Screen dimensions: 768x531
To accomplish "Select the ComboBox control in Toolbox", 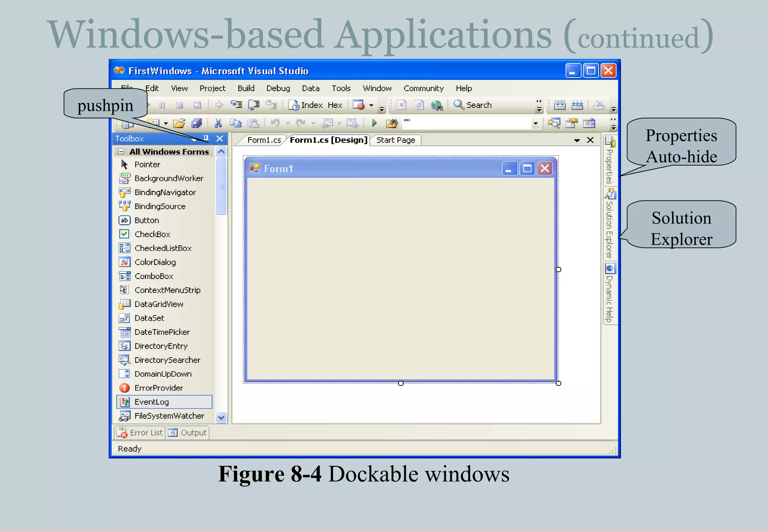I will pyautogui.click(x=164, y=276).
